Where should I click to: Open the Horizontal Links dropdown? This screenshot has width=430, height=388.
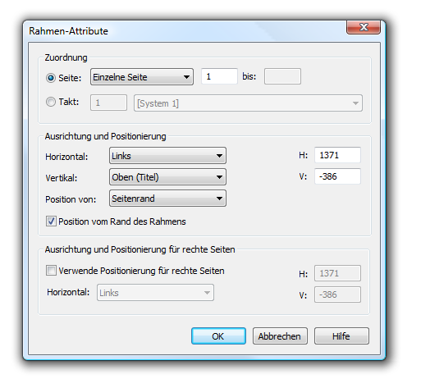167,156
